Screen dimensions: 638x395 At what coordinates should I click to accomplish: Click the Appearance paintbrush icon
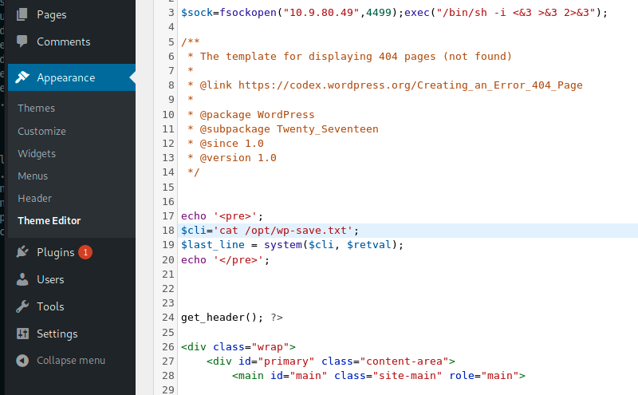[x=22, y=77]
